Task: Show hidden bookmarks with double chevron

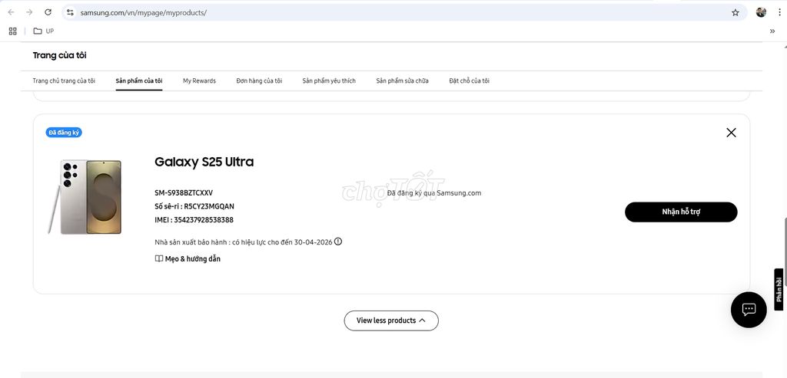Action: pos(772,31)
